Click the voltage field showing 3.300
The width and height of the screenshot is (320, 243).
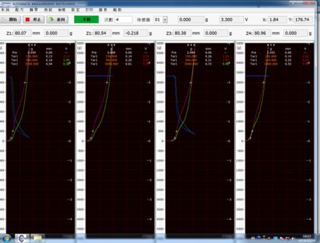point(232,20)
